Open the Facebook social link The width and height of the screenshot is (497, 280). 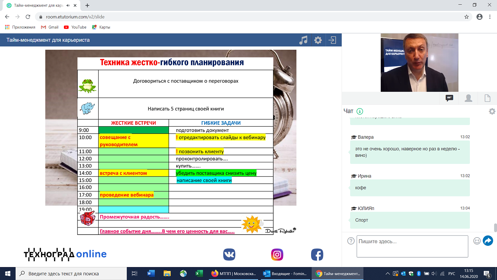coord(317,254)
